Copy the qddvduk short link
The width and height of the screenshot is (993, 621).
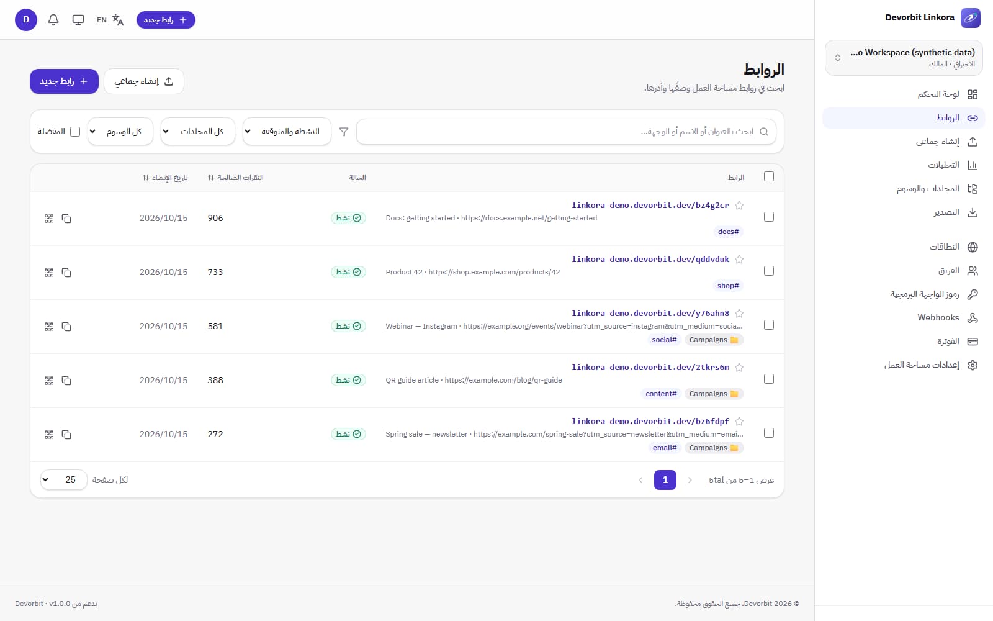coord(66,273)
